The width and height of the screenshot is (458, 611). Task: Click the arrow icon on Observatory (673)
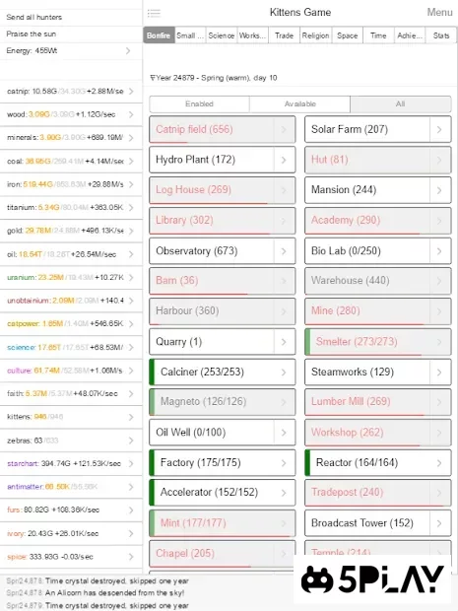284,251
